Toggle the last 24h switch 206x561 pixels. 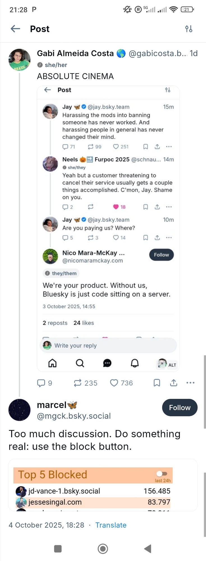click(162, 474)
